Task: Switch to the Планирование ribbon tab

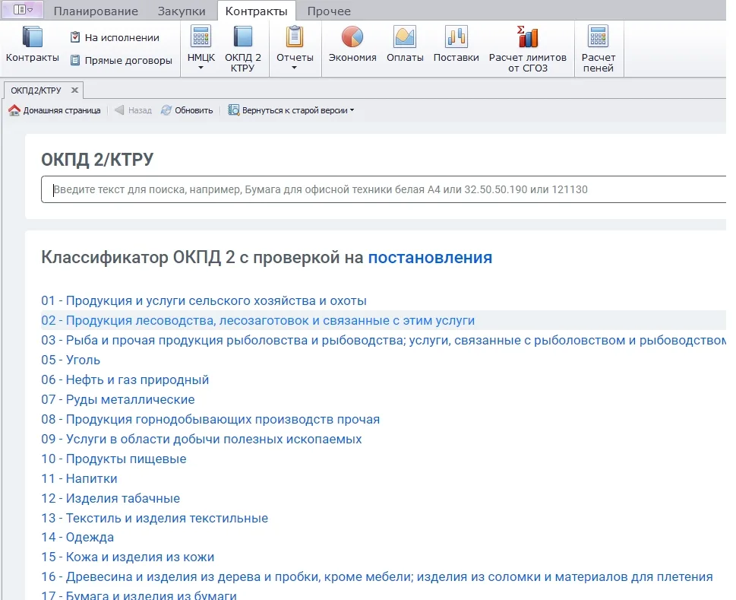Action: click(x=96, y=11)
